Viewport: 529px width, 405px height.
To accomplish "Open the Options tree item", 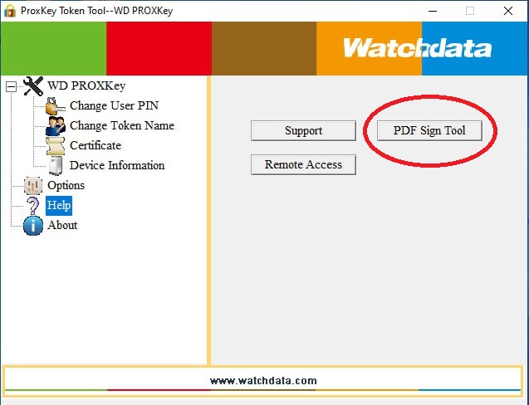I will point(66,185).
